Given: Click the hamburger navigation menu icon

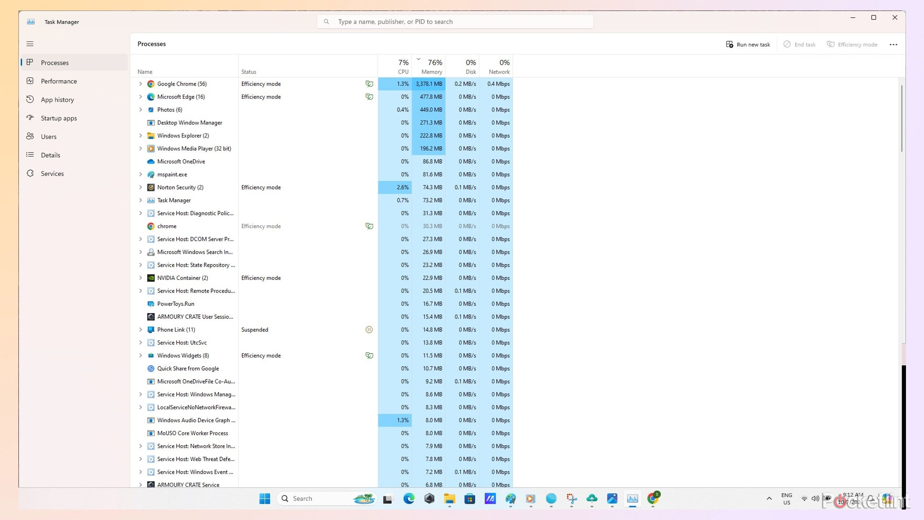Looking at the screenshot, I should (30, 44).
